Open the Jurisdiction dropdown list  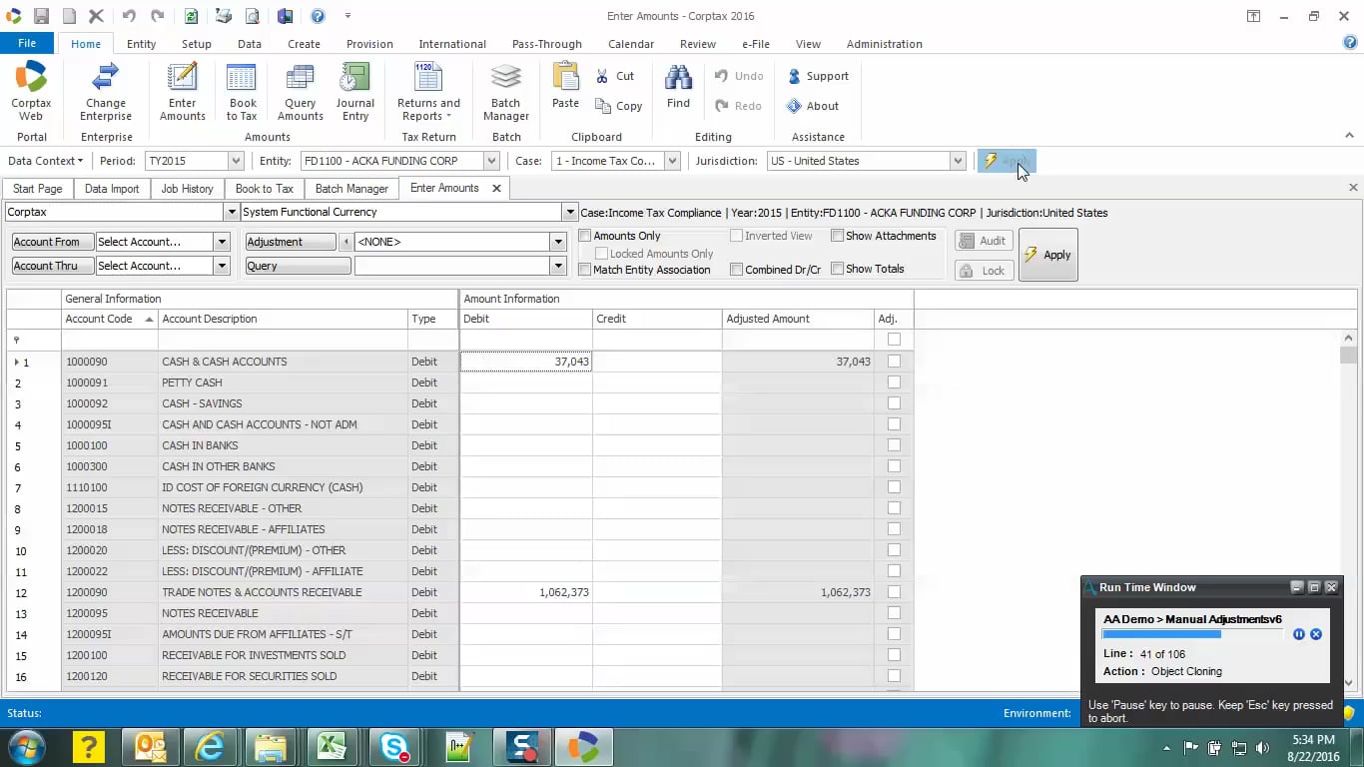958,161
